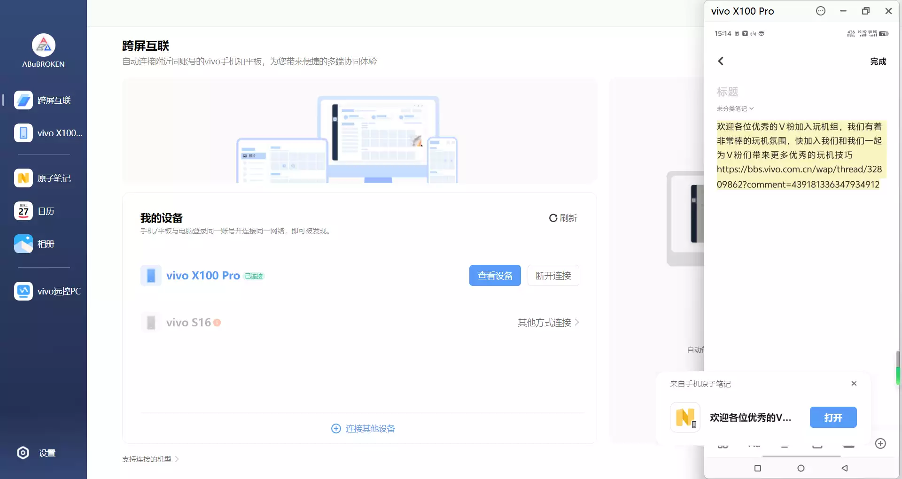
Task: Restore the vivo X100 Pro window size
Action: coord(866,11)
